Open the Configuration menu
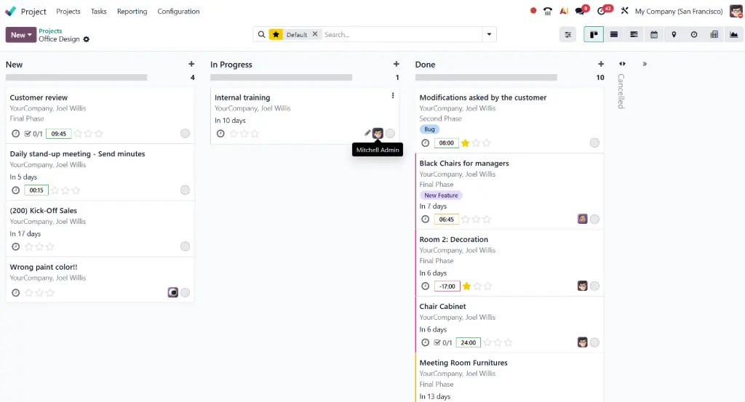 (x=179, y=12)
